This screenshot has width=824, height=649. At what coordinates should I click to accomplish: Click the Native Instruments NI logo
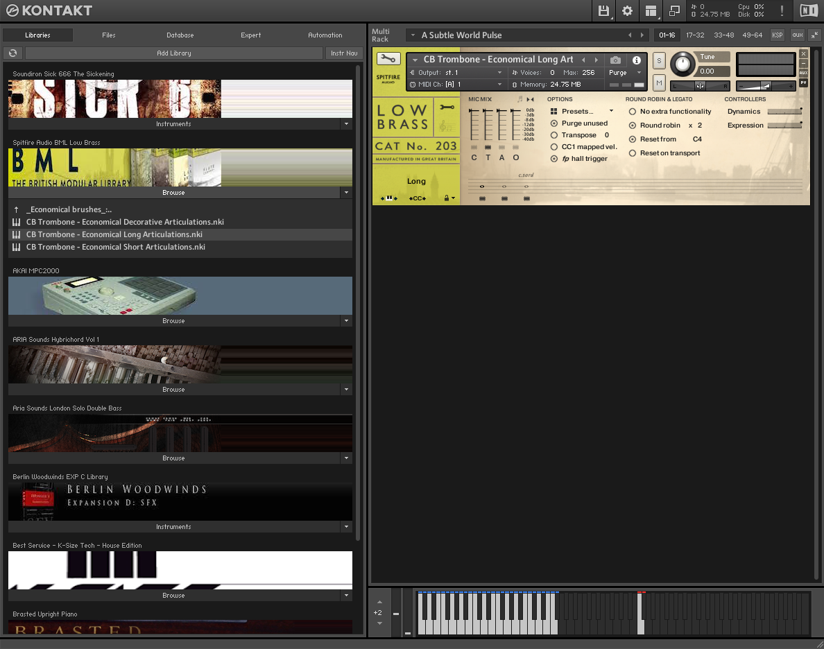(x=808, y=10)
